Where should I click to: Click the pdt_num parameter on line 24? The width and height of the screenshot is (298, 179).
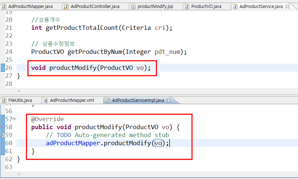[167, 52]
